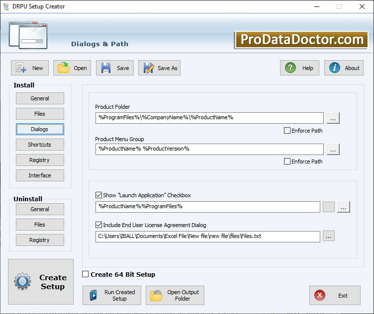Uncheck Include End User License Agreement Dialog

[98, 225]
